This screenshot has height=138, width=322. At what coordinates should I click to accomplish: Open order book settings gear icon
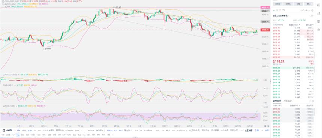click(312, 10)
